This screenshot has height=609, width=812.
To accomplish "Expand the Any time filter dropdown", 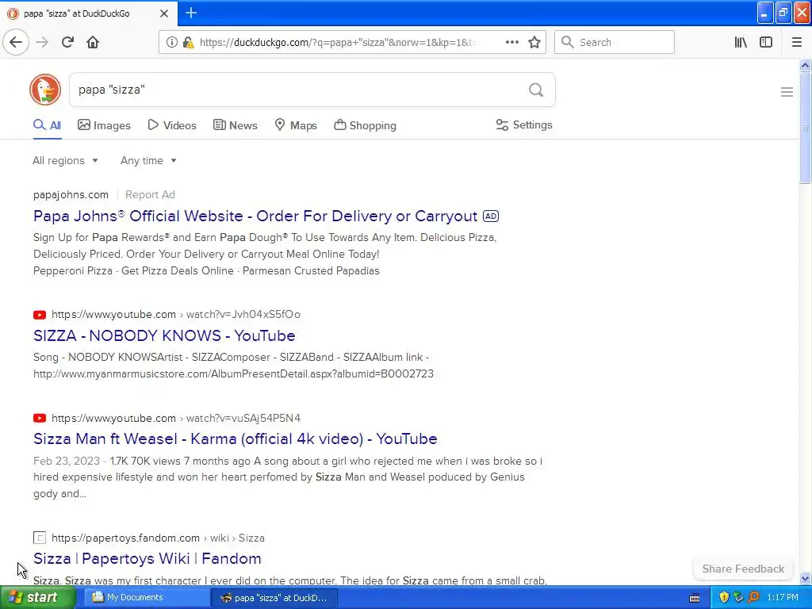I will [148, 160].
